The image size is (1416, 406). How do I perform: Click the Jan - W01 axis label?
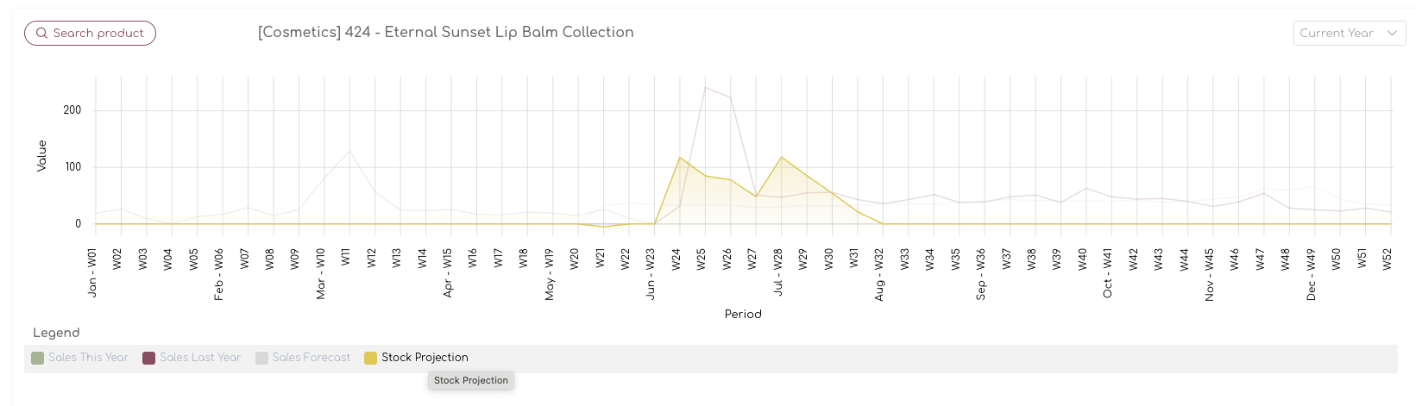click(92, 273)
